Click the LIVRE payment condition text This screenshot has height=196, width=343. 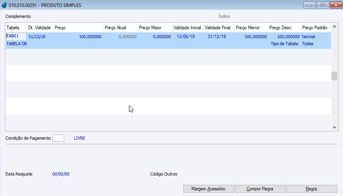point(79,138)
